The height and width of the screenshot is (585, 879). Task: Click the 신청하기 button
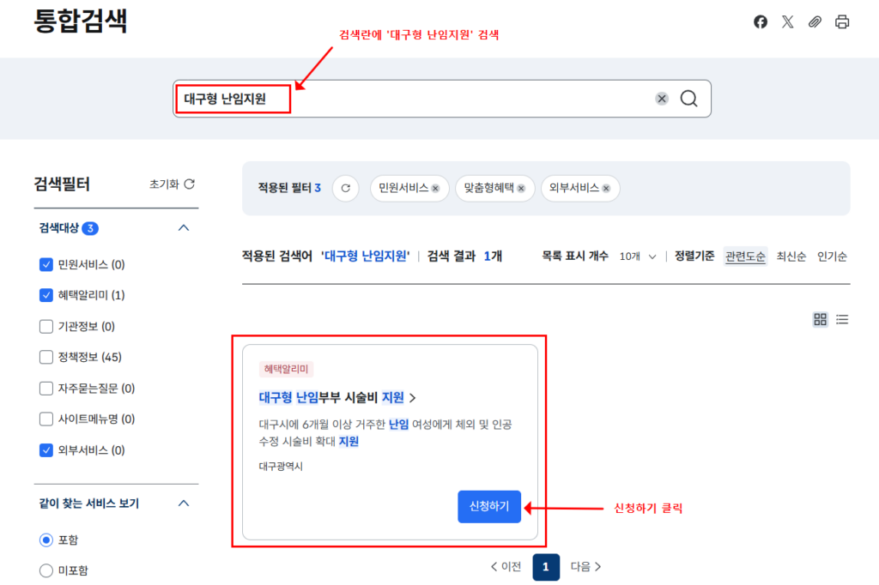(489, 506)
